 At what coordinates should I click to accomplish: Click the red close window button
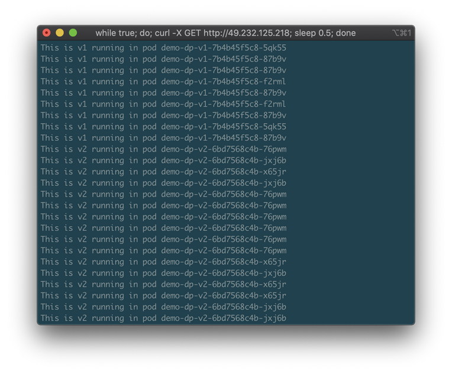tap(47, 33)
